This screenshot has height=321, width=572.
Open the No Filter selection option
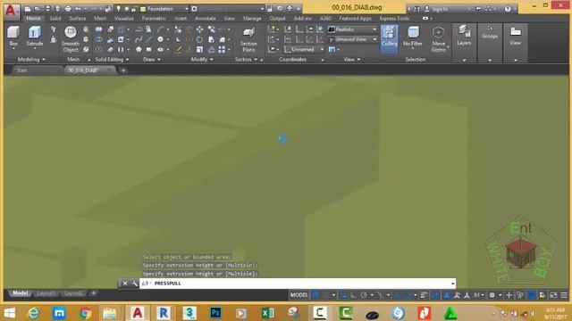(413, 37)
